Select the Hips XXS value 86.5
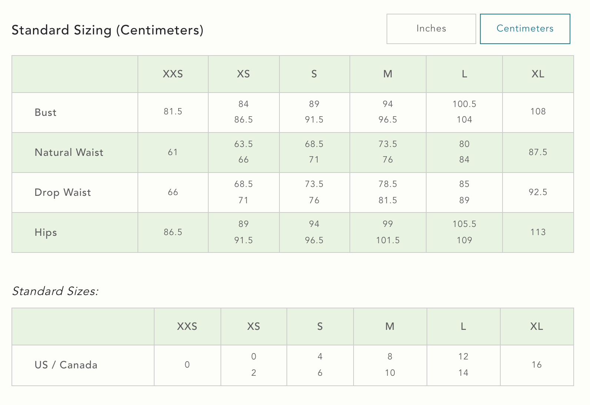The height and width of the screenshot is (405, 590). pos(173,232)
